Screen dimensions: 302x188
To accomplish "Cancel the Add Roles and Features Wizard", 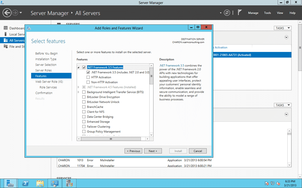I will point(198,151).
